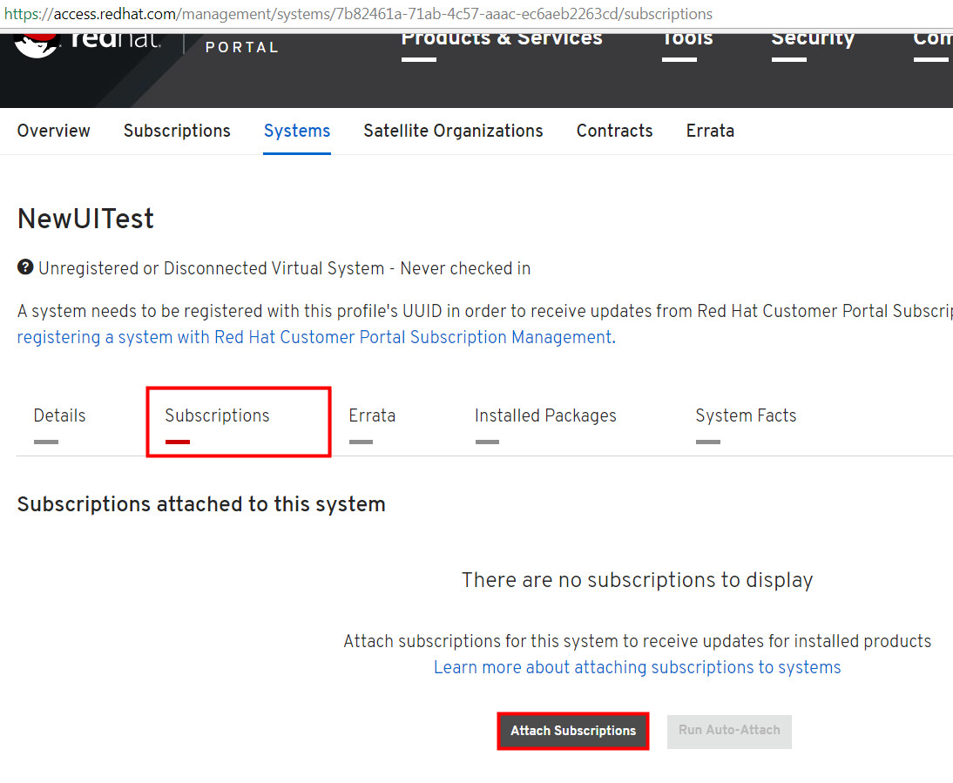Switch to top Subscriptions navigation tab
The image size is (953, 783).
pos(177,131)
